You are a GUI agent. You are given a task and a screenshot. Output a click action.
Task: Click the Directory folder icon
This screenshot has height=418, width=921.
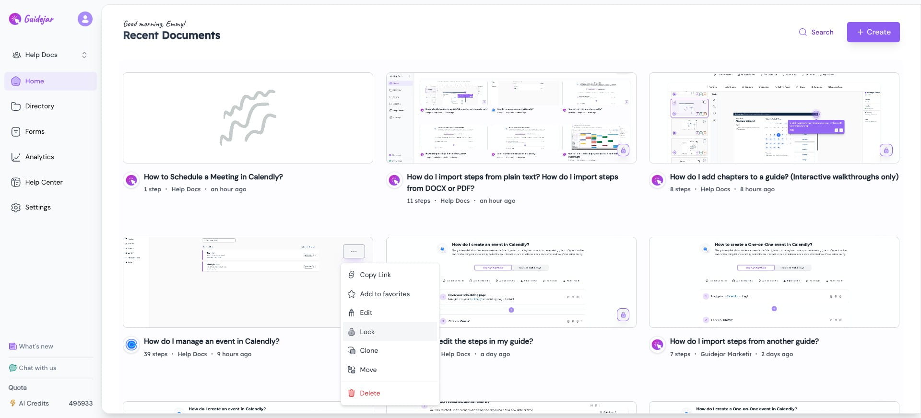pos(16,106)
